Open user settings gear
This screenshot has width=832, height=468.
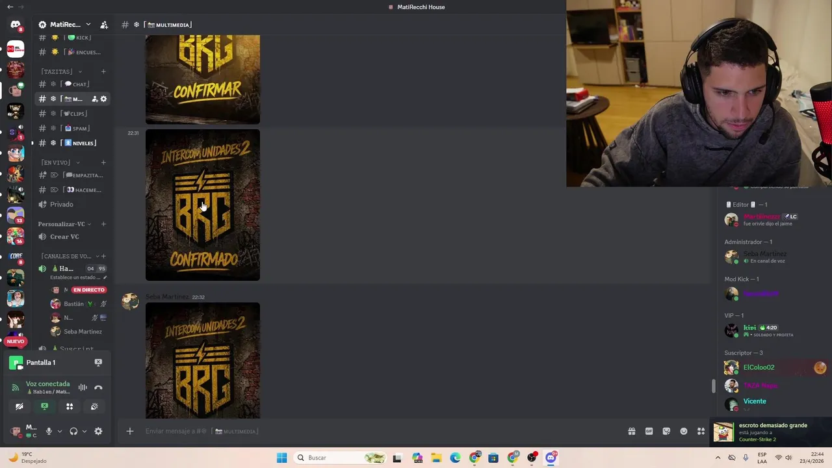[98, 431]
